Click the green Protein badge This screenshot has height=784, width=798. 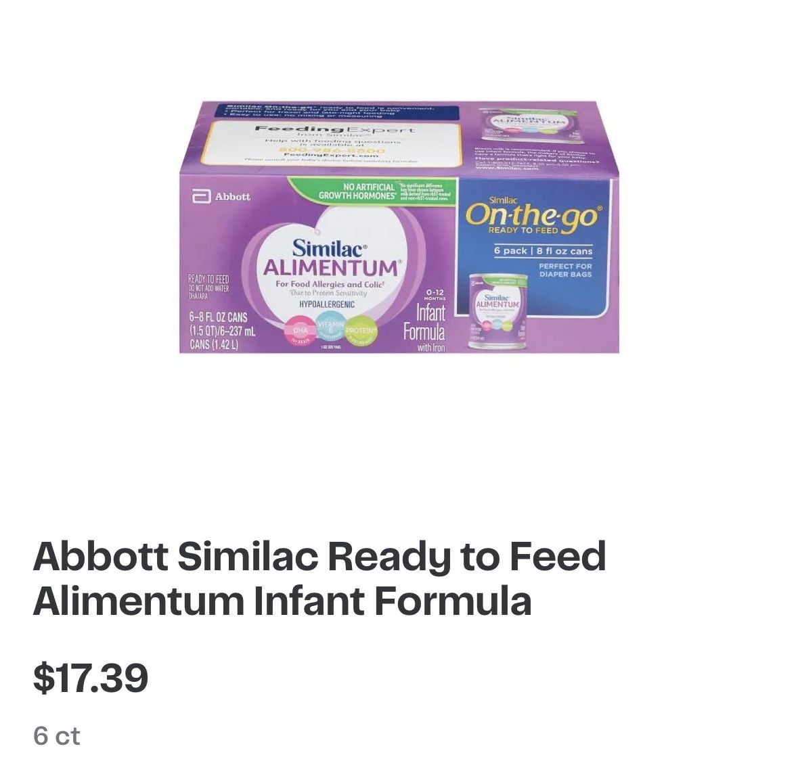coord(361,330)
